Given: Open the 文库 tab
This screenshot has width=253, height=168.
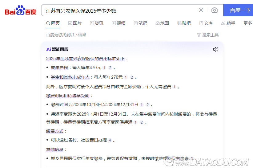Looking at the screenshot, I should coord(206,23).
